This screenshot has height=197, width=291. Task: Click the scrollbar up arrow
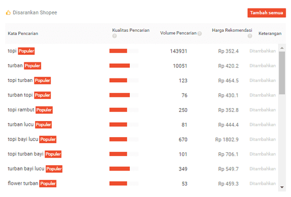(x=282, y=48)
